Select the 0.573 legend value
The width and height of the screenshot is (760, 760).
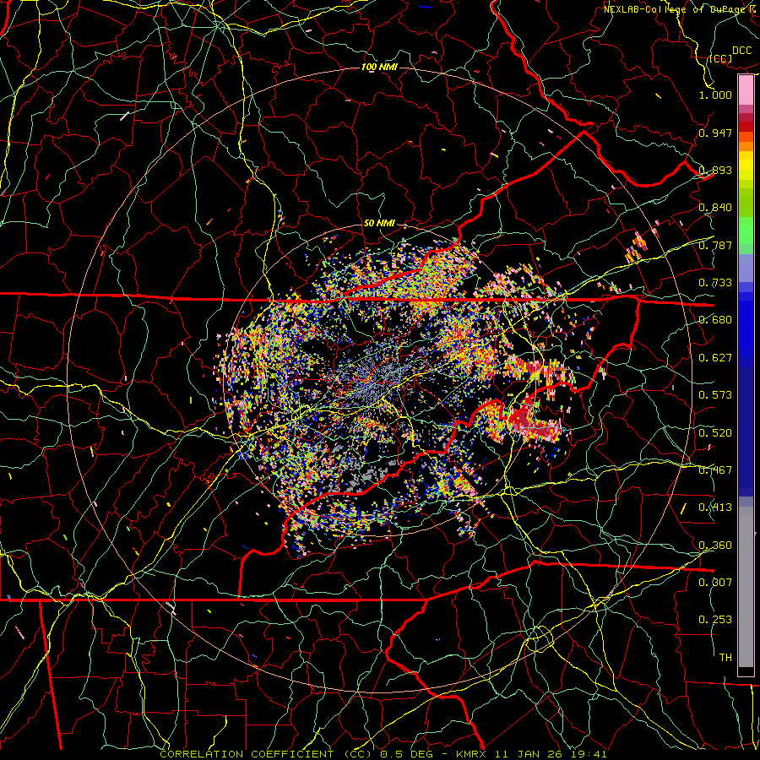(x=715, y=395)
